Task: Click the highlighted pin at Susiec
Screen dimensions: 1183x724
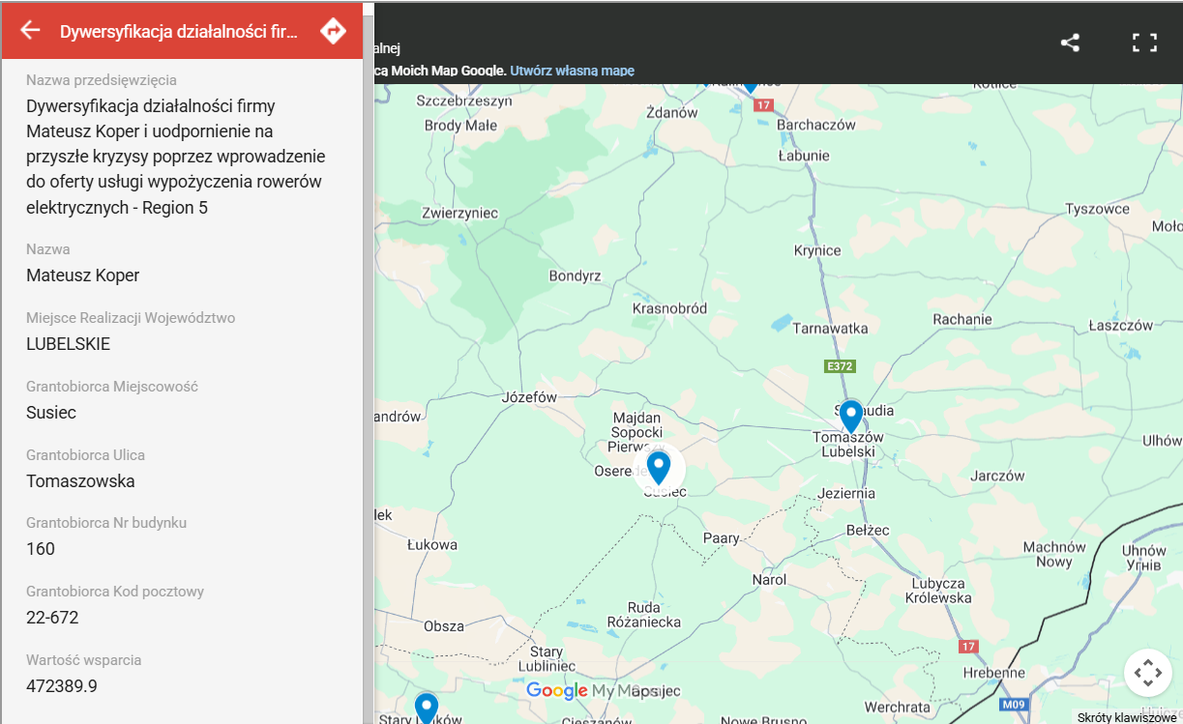Action: (x=659, y=468)
